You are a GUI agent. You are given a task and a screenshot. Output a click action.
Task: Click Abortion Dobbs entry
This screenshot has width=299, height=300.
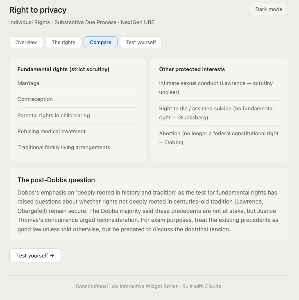[x=219, y=138]
